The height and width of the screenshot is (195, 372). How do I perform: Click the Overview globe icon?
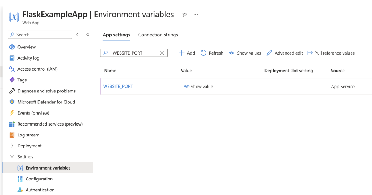tap(12, 47)
